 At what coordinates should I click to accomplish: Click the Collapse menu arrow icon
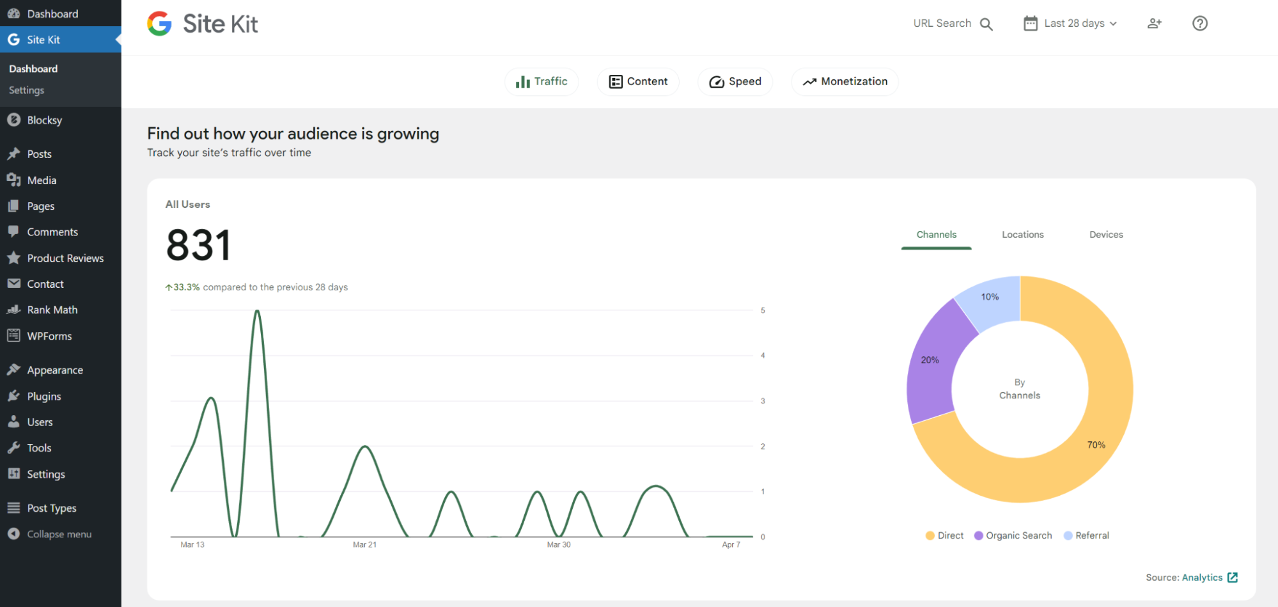tap(13, 533)
